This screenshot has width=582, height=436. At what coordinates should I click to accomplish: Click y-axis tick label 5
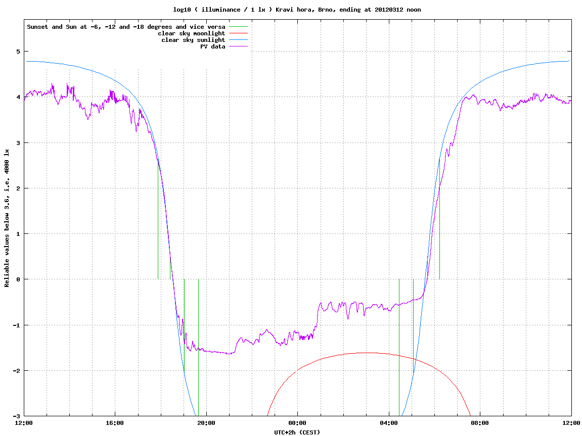pyautogui.click(x=18, y=51)
